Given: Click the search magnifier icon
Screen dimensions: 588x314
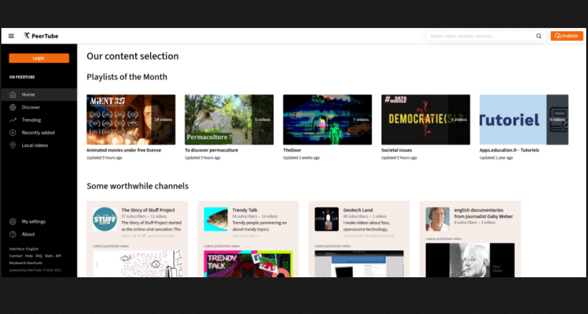Looking at the screenshot, I should [539, 36].
